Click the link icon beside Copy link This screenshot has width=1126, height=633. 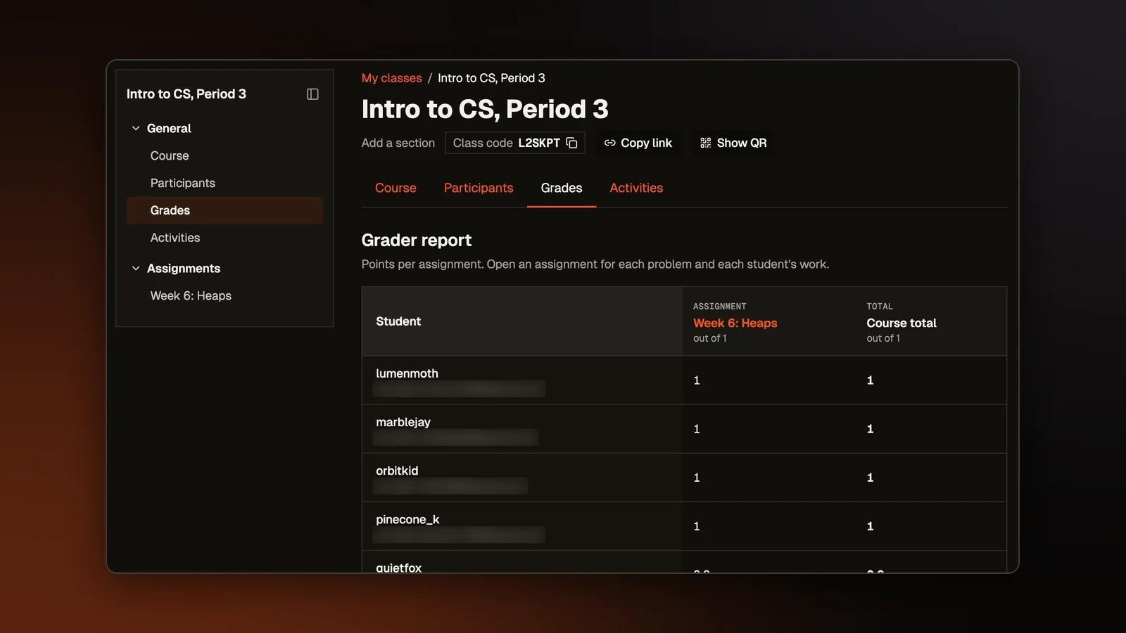(609, 143)
